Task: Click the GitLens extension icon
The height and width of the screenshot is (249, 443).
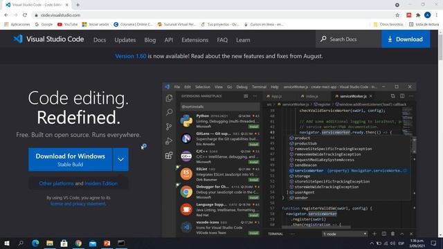Action: point(186,138)
